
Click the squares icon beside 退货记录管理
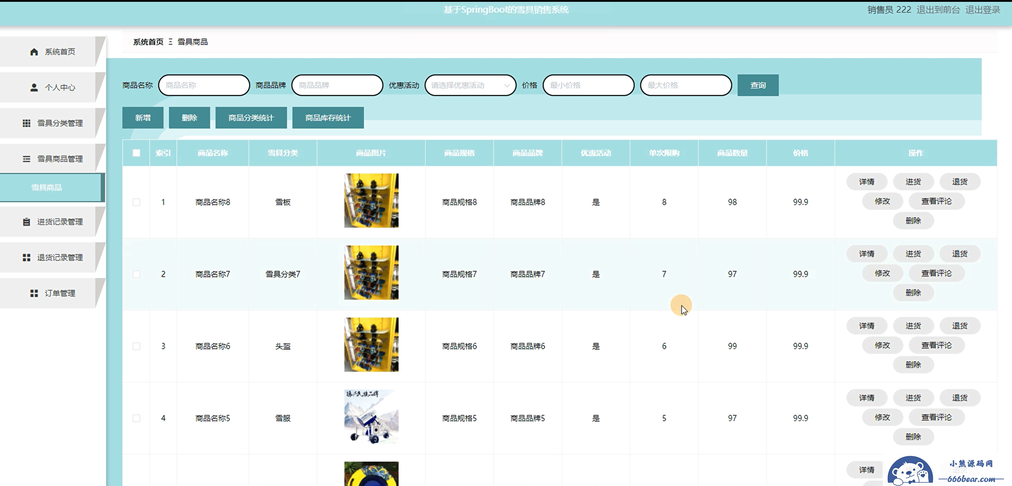[x=26, y=258]
